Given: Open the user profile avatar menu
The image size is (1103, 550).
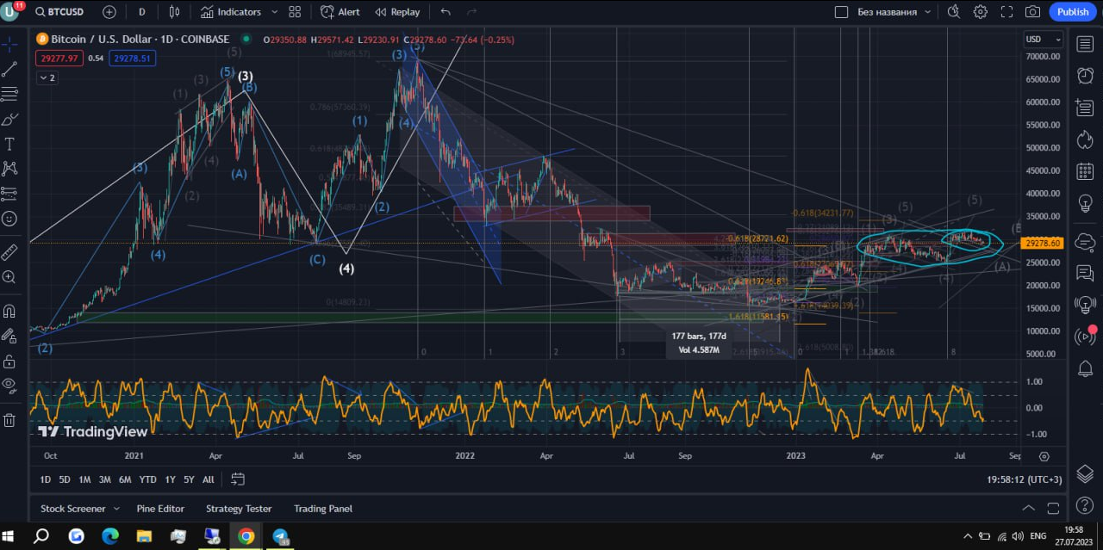Looking at the screenshot, I should coord(11,11).
